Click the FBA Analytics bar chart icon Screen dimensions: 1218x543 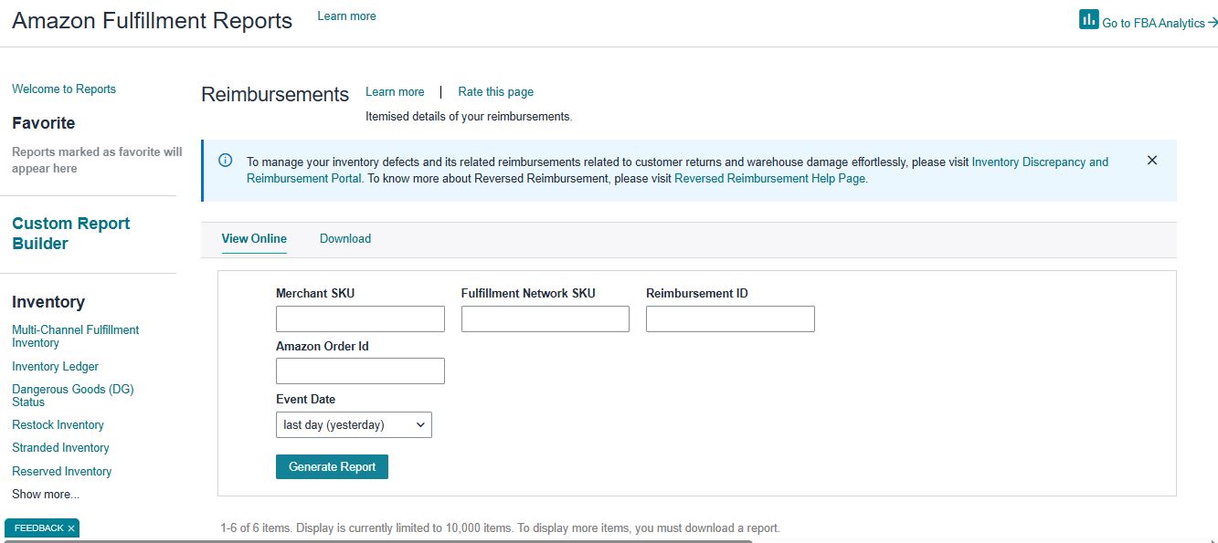coord(1087,18)
